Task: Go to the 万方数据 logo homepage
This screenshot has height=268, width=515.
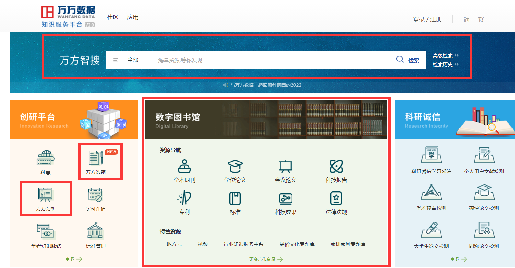Action: coord(68,16)
